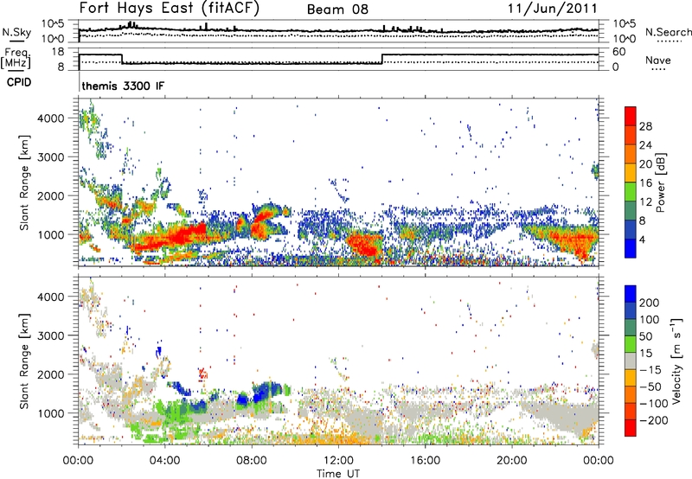
Task: Select the "20:00" time axis label
Action: point(512,461)
